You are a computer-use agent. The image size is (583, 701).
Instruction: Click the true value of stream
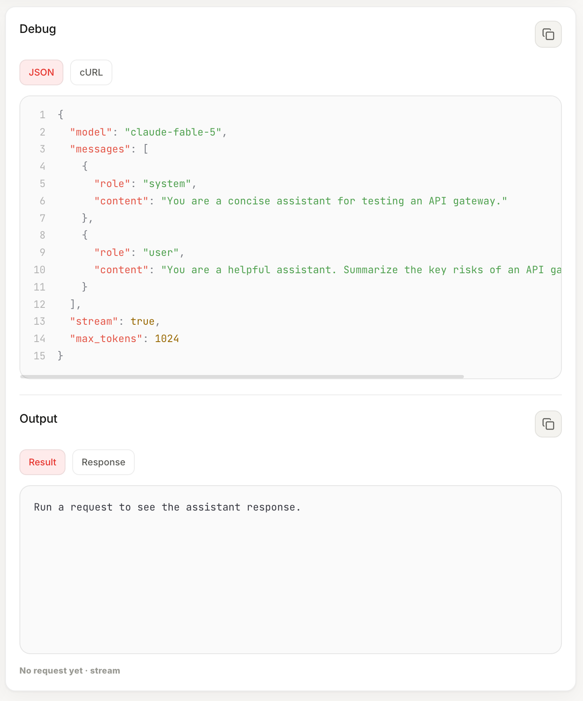pyautogui.click(x=142, y=321)
